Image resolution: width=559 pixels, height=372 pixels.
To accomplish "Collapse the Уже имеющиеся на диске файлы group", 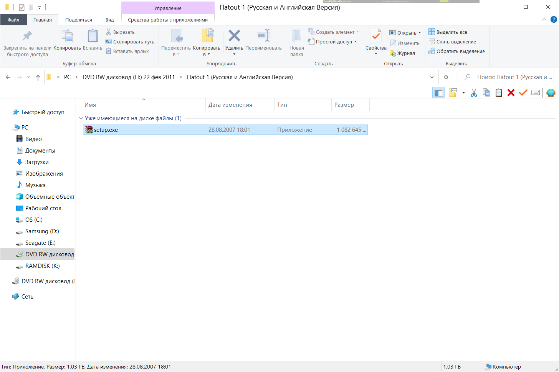I will [x=81, y=118].
